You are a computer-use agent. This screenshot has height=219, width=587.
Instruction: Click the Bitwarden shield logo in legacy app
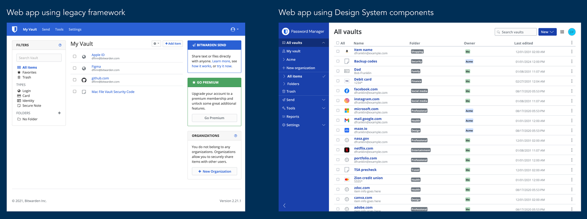(14, 29)
